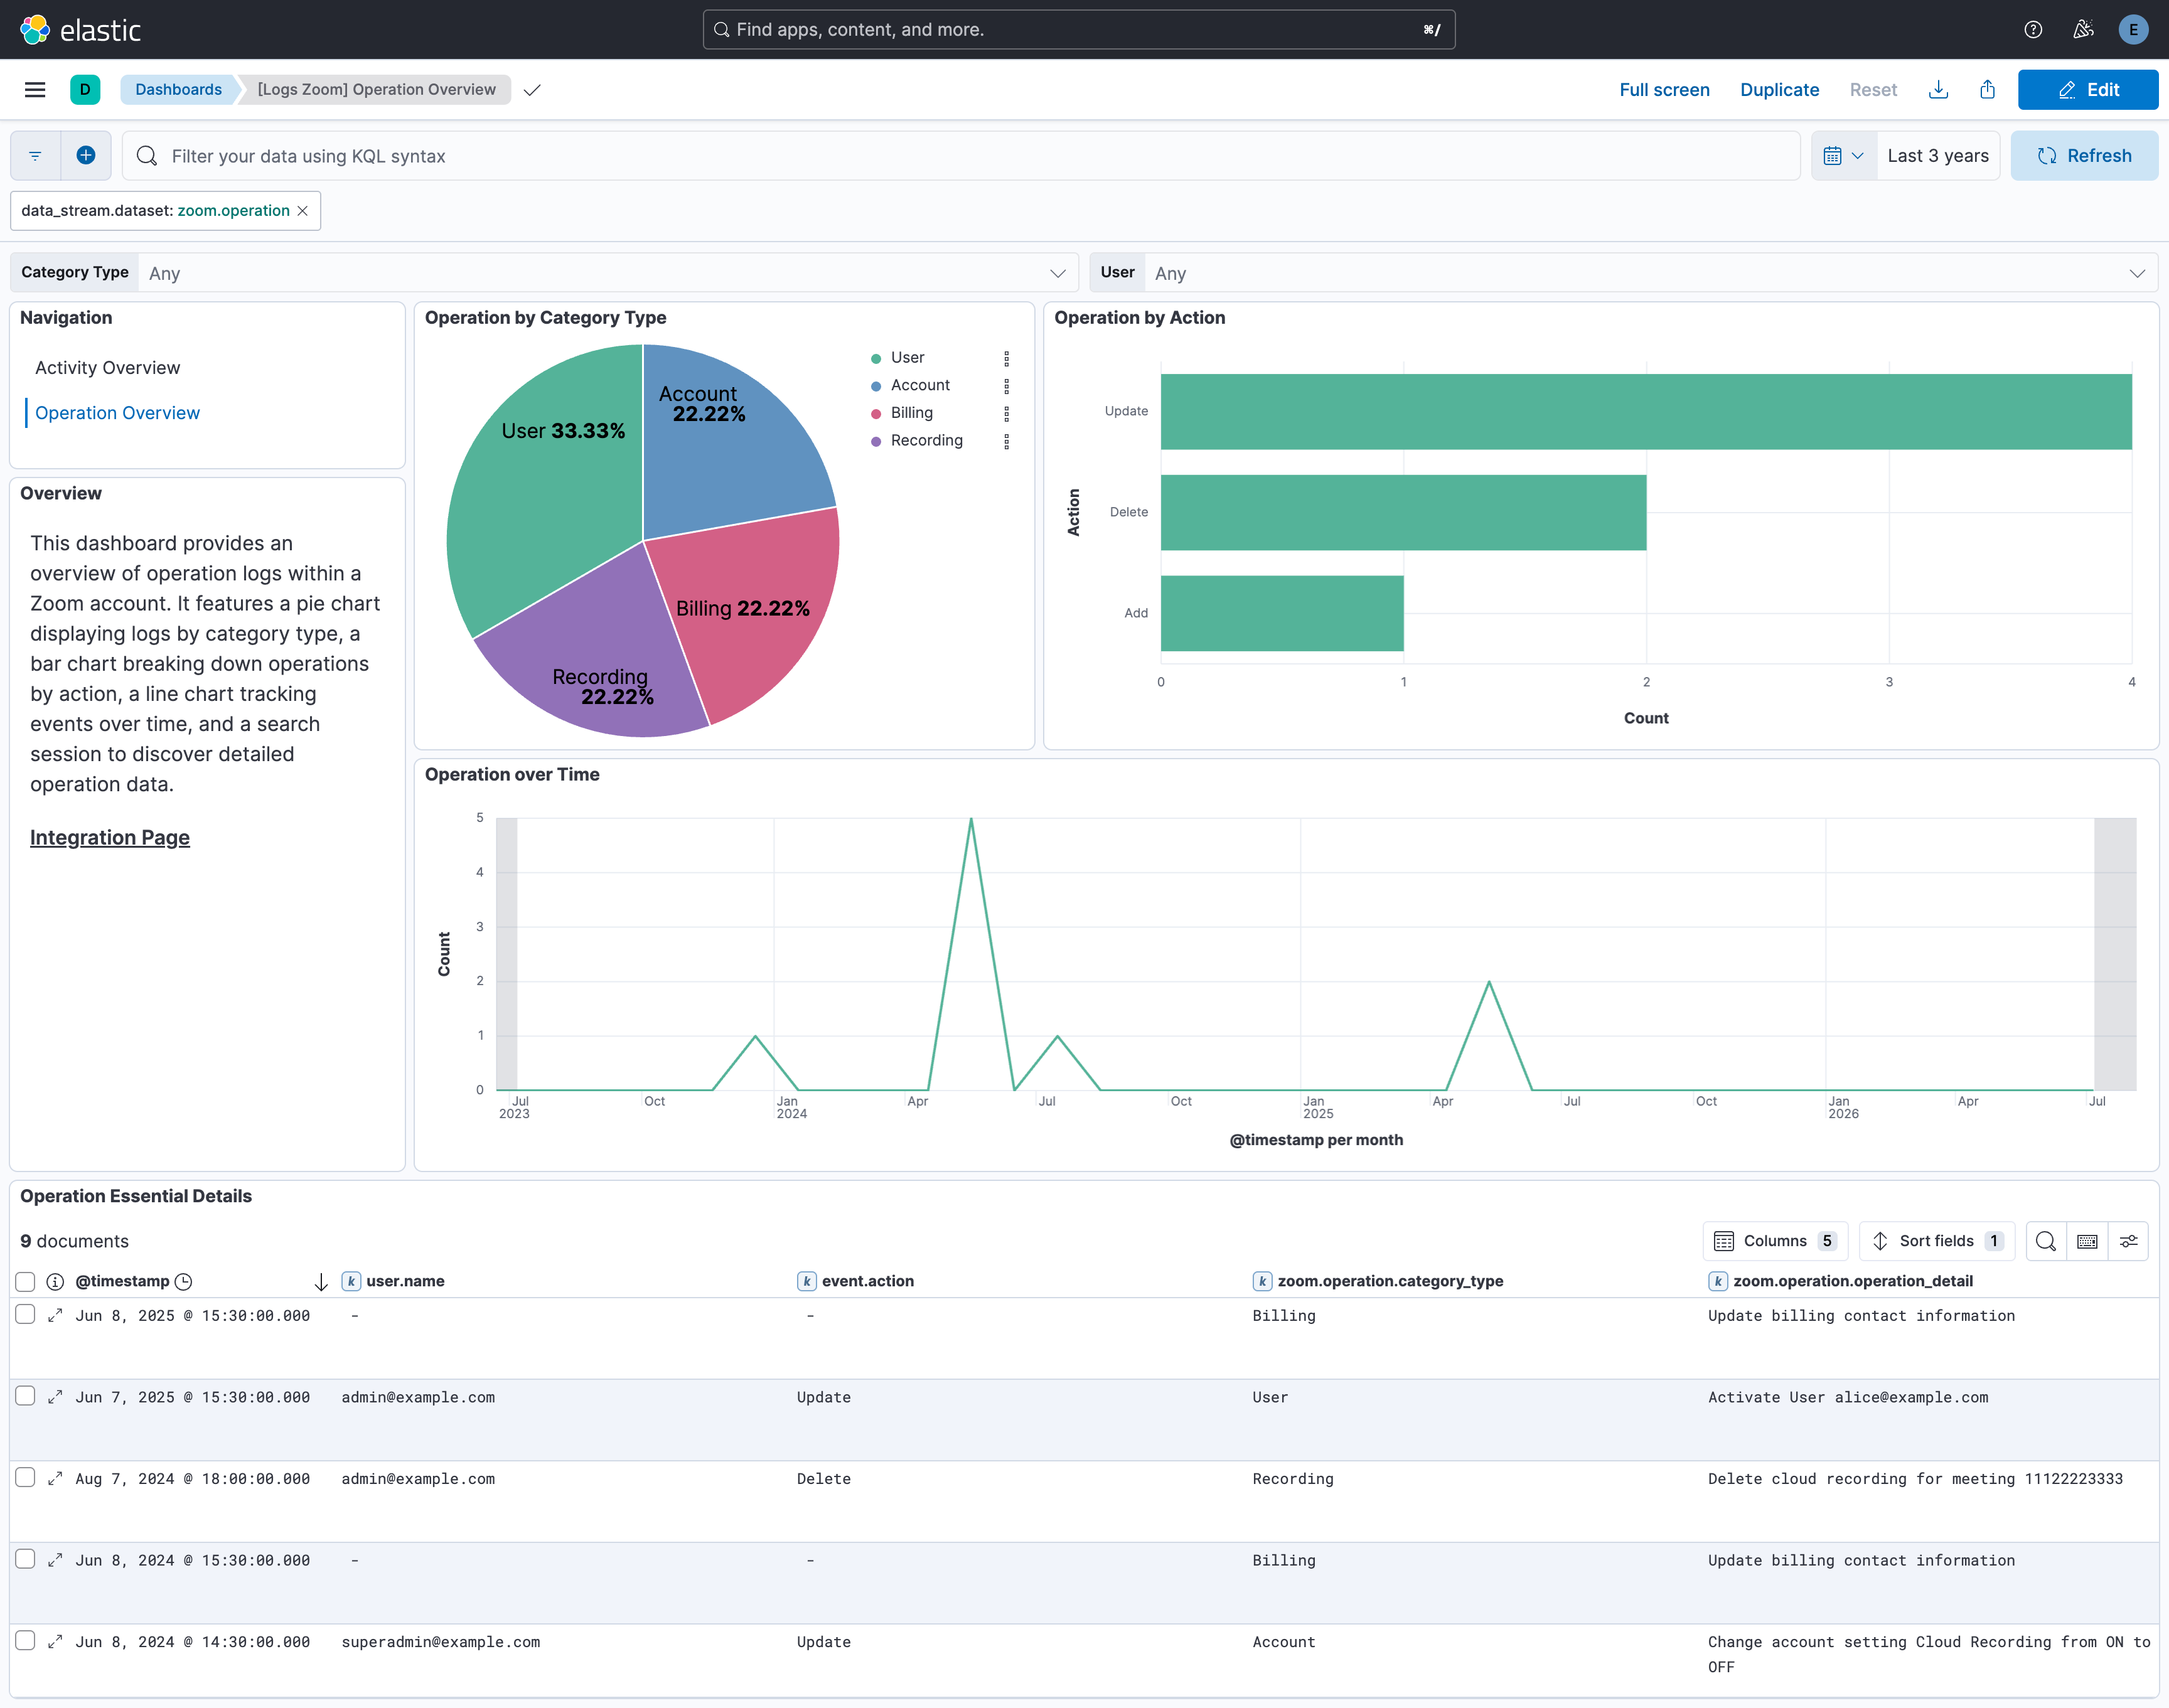
Task: Click the Delete bar in Action chart
Action: (x=1403, y=512)
